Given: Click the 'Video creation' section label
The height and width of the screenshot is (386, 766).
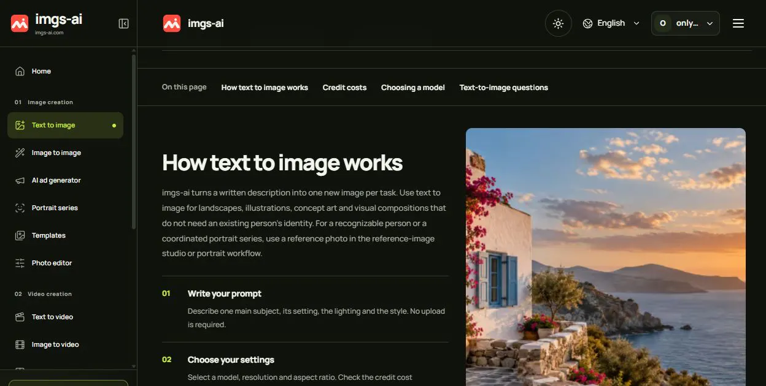Looking at the screenshot, I should coord(50,294).
